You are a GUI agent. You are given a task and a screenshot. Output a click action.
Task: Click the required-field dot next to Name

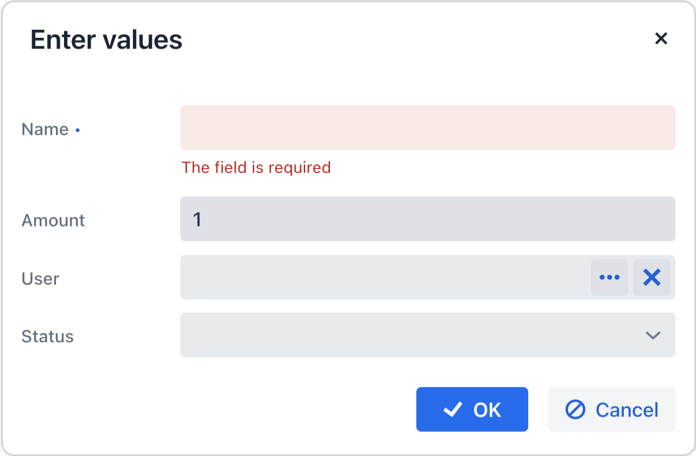[x=77, y=130]
